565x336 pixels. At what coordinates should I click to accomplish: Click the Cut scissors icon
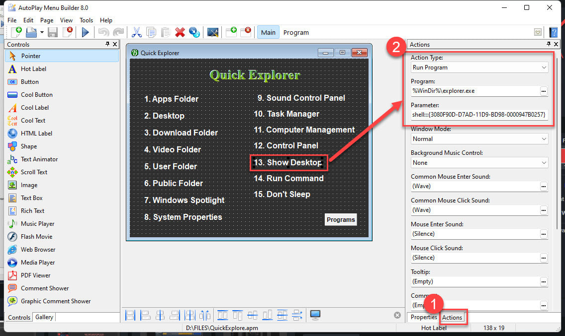(137, 32)
